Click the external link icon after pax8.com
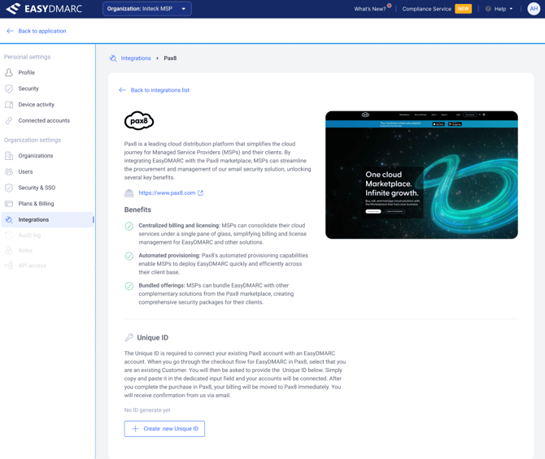 point(201,193)
